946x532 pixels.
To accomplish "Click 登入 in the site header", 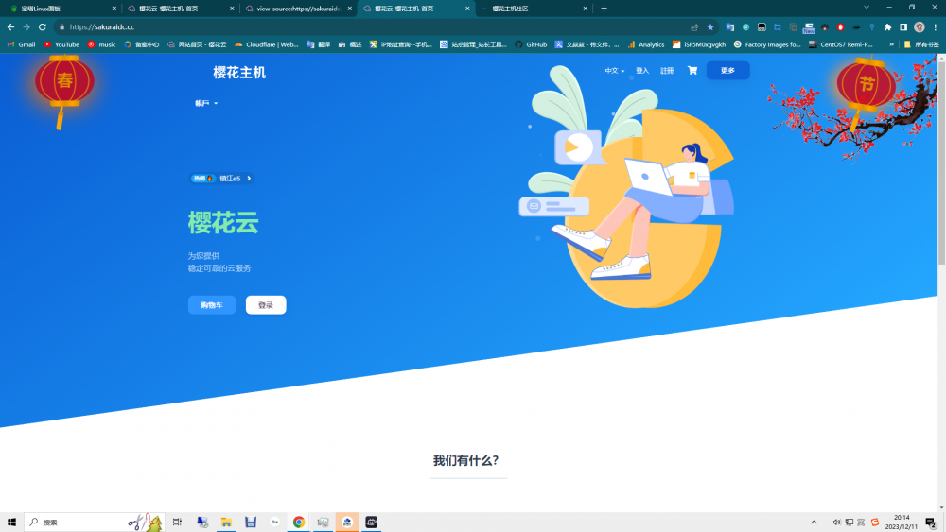I will (642, 71).
